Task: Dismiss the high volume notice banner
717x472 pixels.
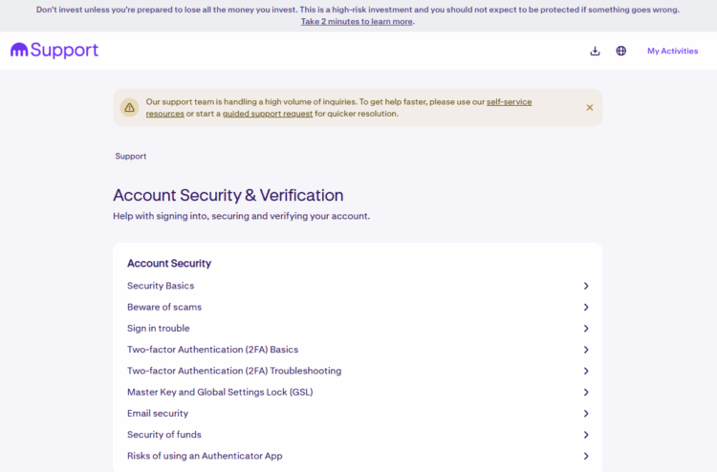Action: click(x=590, y=107)
